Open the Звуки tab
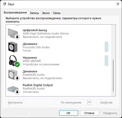The image size is (122, 118). (46, 13)
